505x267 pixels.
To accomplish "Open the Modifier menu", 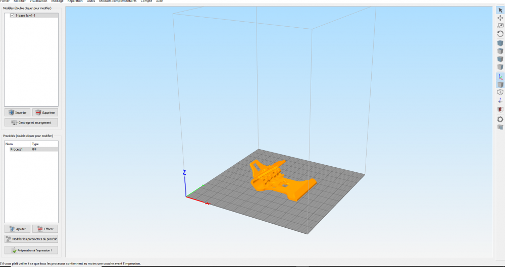I will pyautogui.click(x=20, y=2).
